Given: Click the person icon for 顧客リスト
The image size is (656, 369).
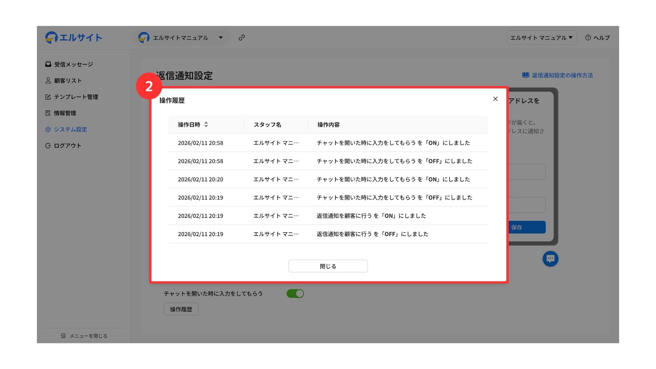Looking at the screenshot, I should (x=48, y=81).
